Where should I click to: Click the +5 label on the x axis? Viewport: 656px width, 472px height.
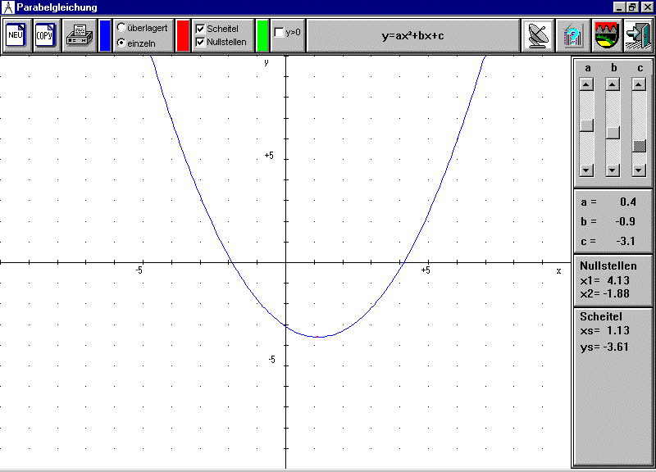(x=426, y=270)
